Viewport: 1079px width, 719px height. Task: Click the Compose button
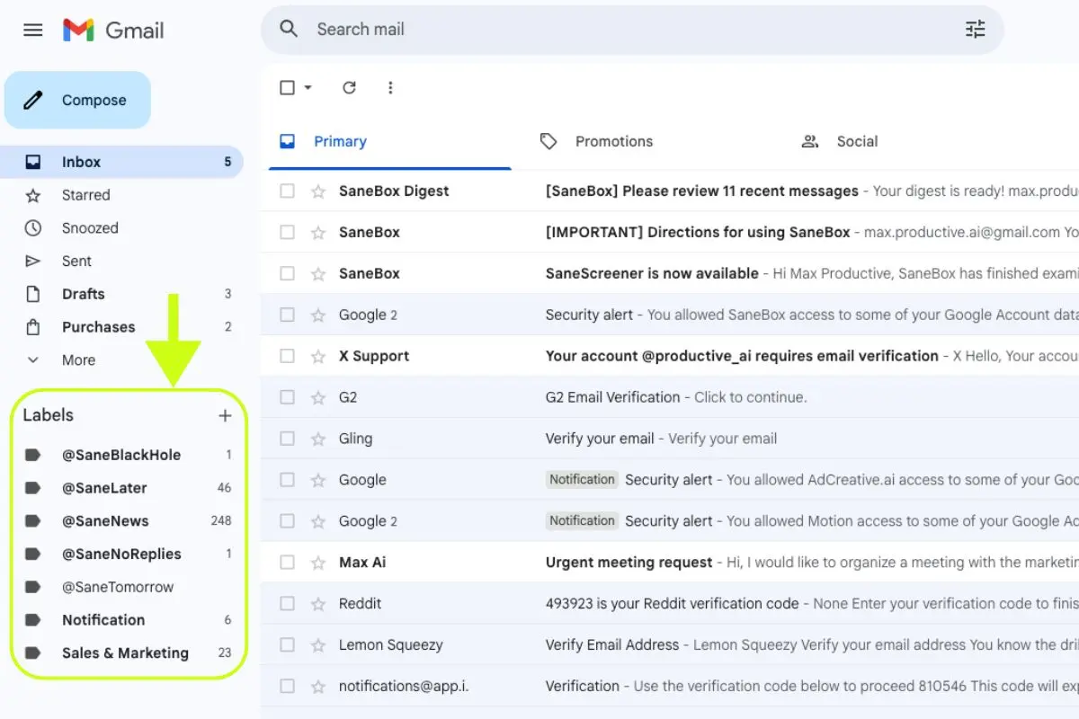click(x=77, y=100)
